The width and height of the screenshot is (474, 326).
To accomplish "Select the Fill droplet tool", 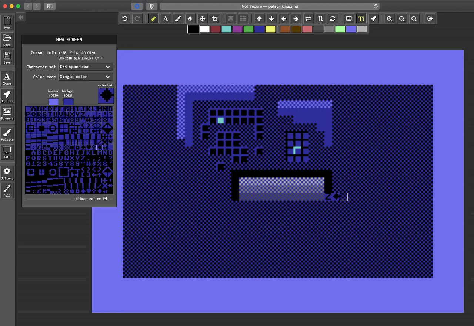I will (x=190, y=18).
